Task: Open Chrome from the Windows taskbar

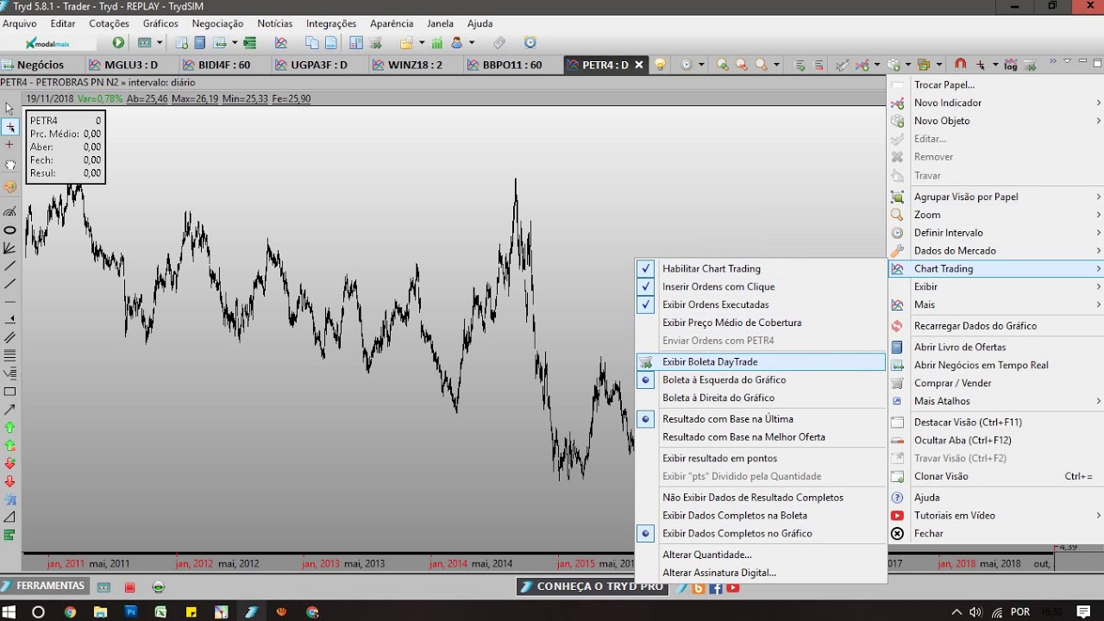Action: (70, 612)
